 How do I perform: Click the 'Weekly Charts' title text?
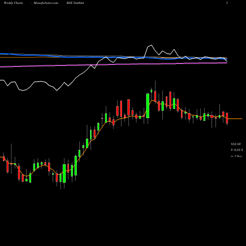(x=13, y=3)
